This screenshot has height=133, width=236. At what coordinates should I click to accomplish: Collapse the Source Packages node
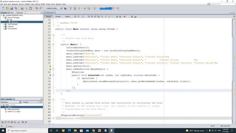click(4, 17)
